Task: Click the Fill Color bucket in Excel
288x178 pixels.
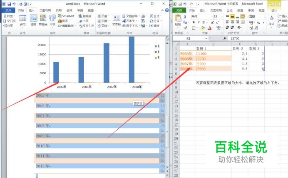Action: pyautogui.click(x=203, y=28)
